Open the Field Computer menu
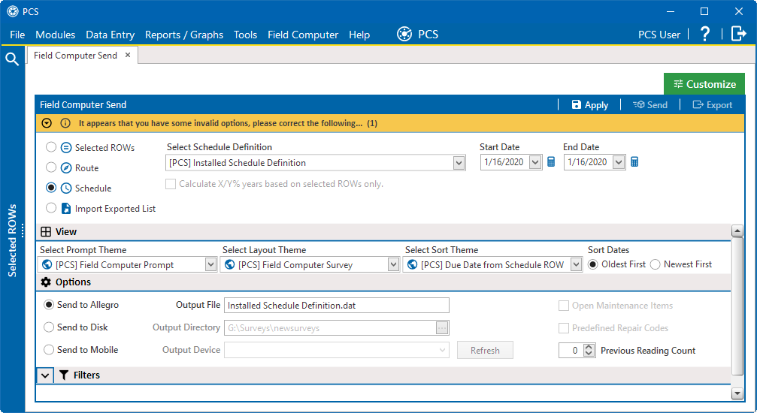The height and width of the screenshot is (413, 757). [303, 35]
